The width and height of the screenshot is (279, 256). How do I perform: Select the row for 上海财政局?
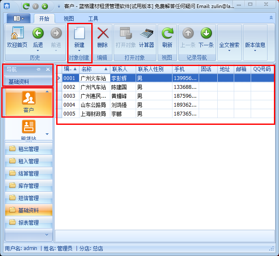click(93, 114)
